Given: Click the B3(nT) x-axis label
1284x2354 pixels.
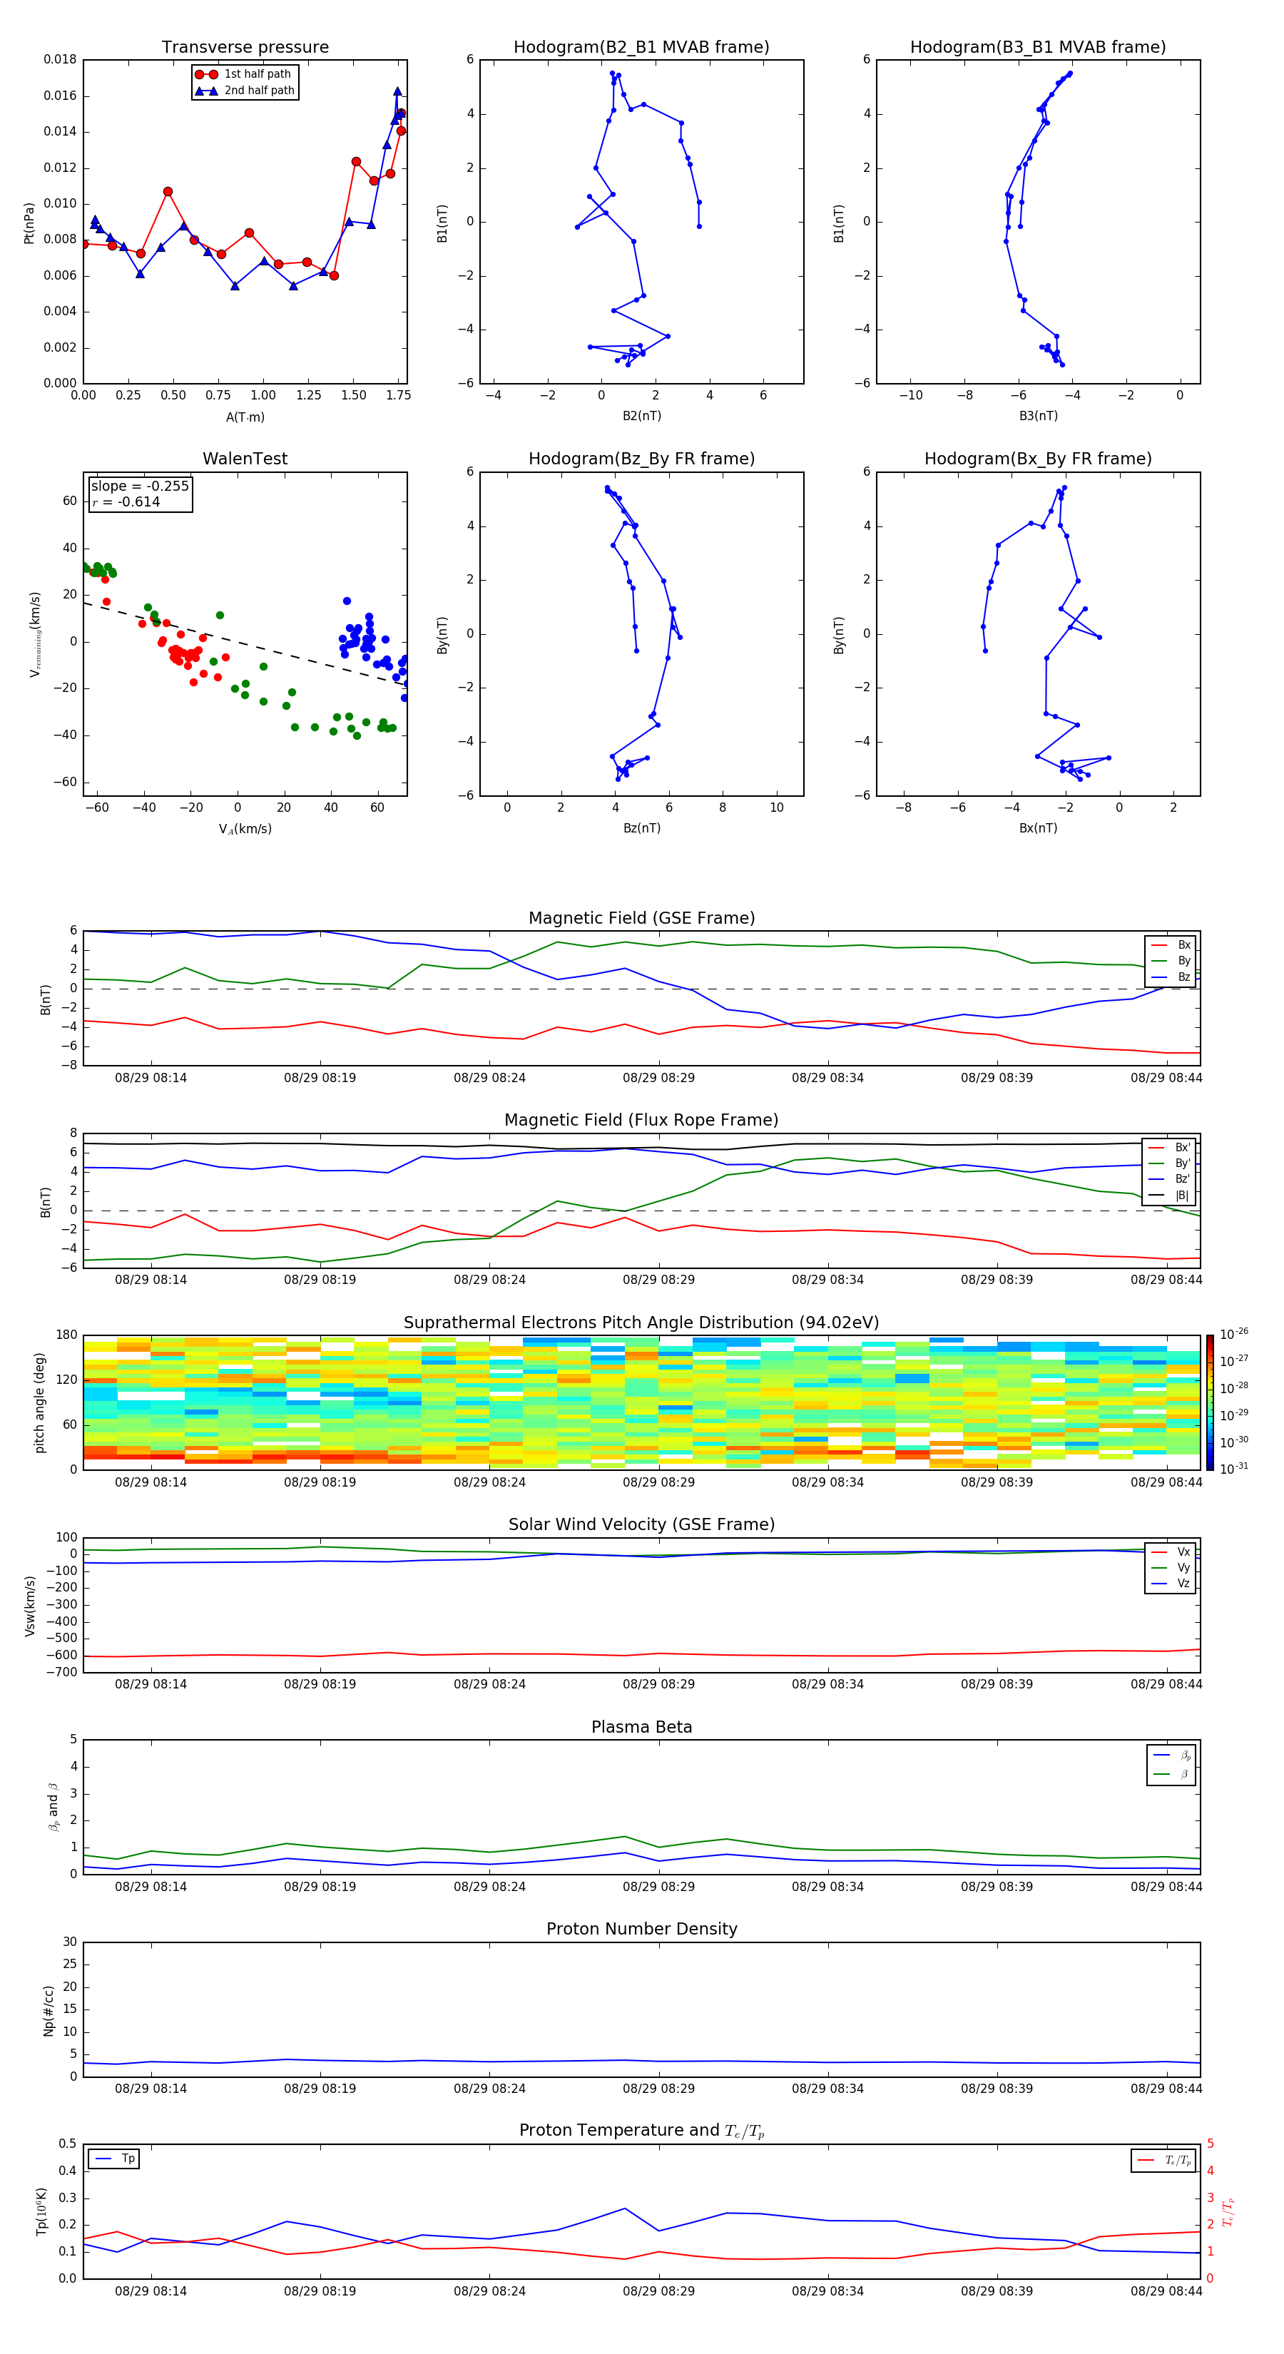Looking at the screenshot, I should [1038, 417].
